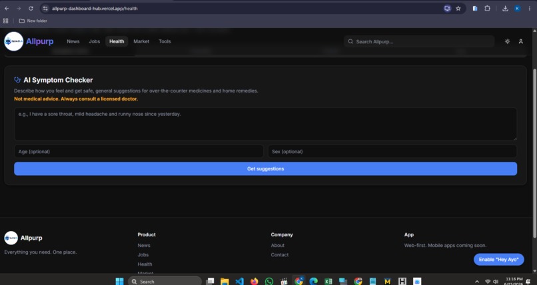Click the stethoscope icon beside AI Symptom Checker
This screenshot has width=537, height=285.
click(x=17, y=80)
